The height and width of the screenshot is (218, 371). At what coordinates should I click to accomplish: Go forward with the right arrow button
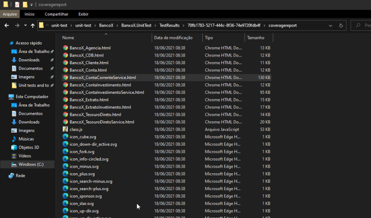click(17, 25)
